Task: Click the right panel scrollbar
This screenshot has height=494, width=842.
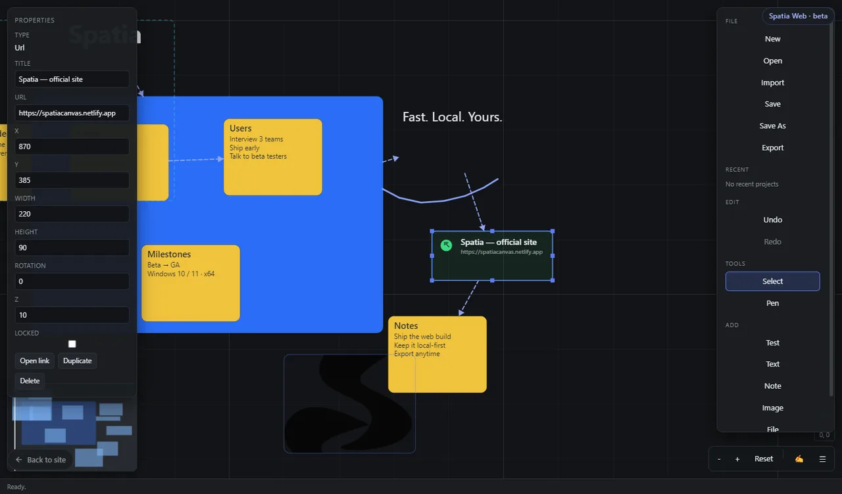Action: point(831,210)
